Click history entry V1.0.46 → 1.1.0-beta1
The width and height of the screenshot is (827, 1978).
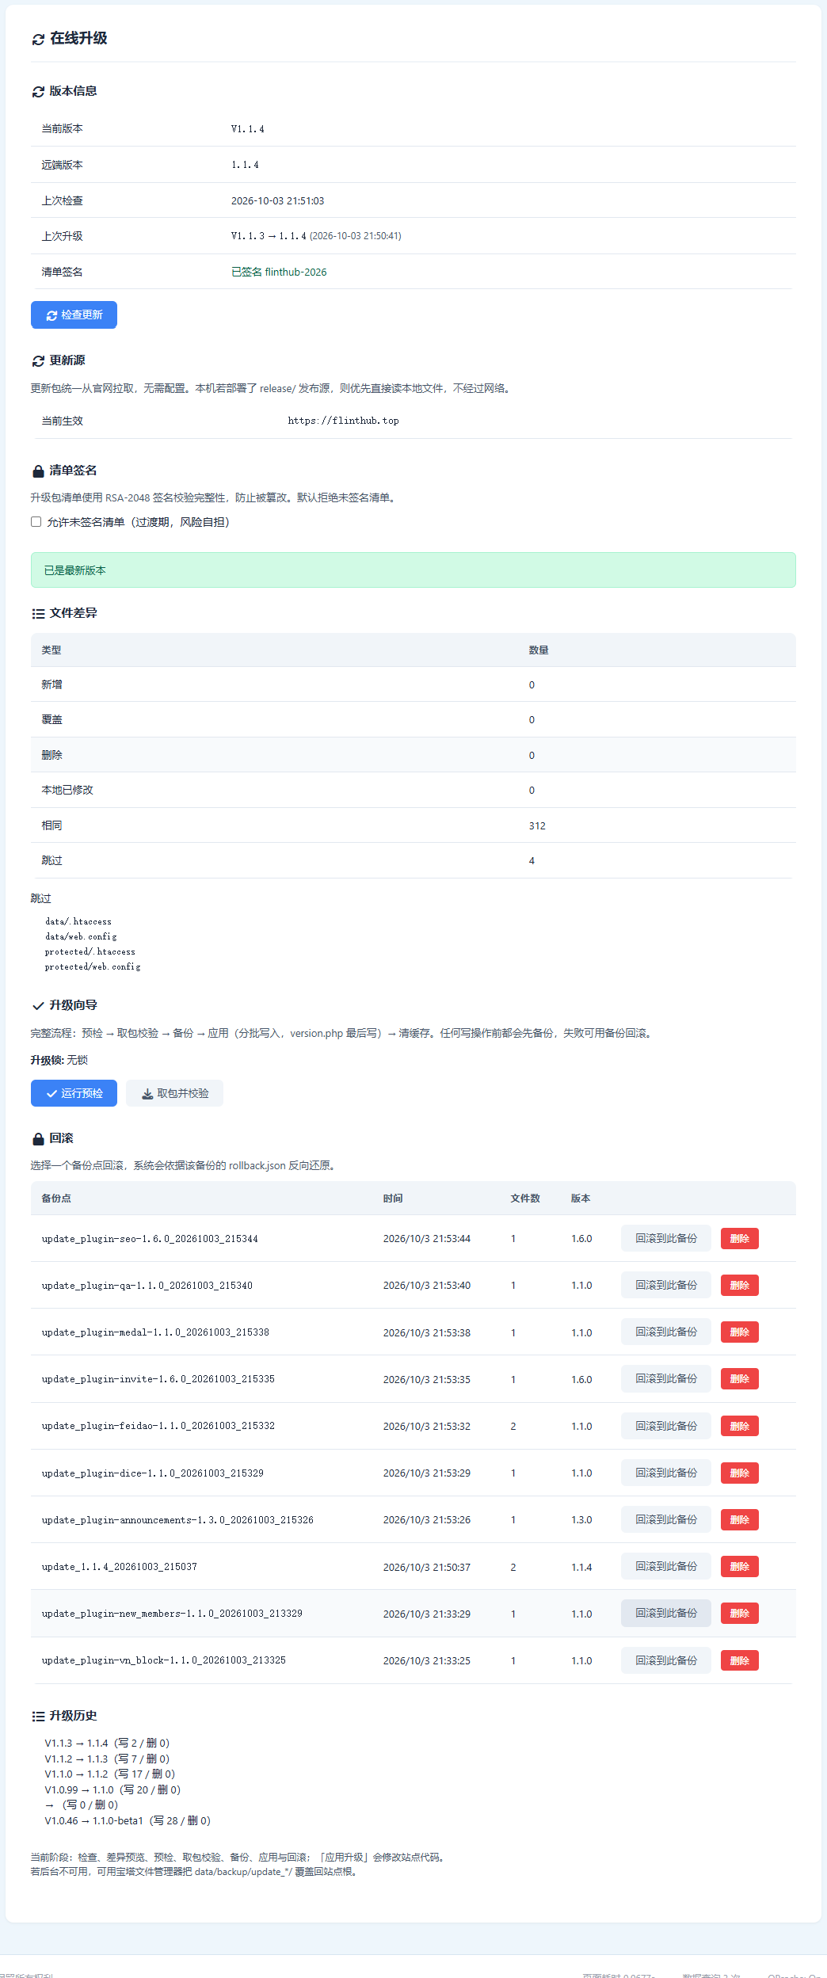[128, 1820]
